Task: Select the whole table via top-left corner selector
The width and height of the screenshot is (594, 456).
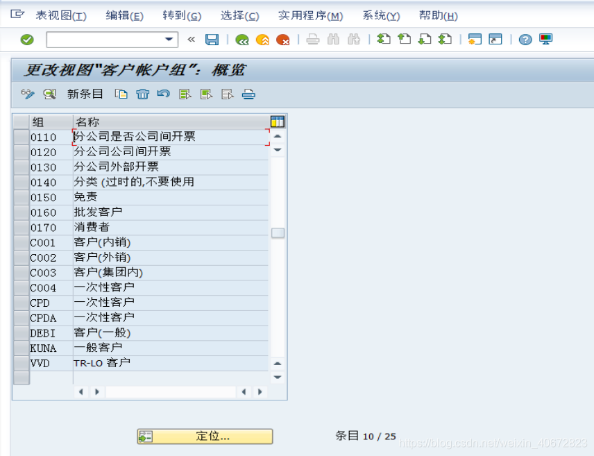Action: pyautogui.click(x=22, y=122)
